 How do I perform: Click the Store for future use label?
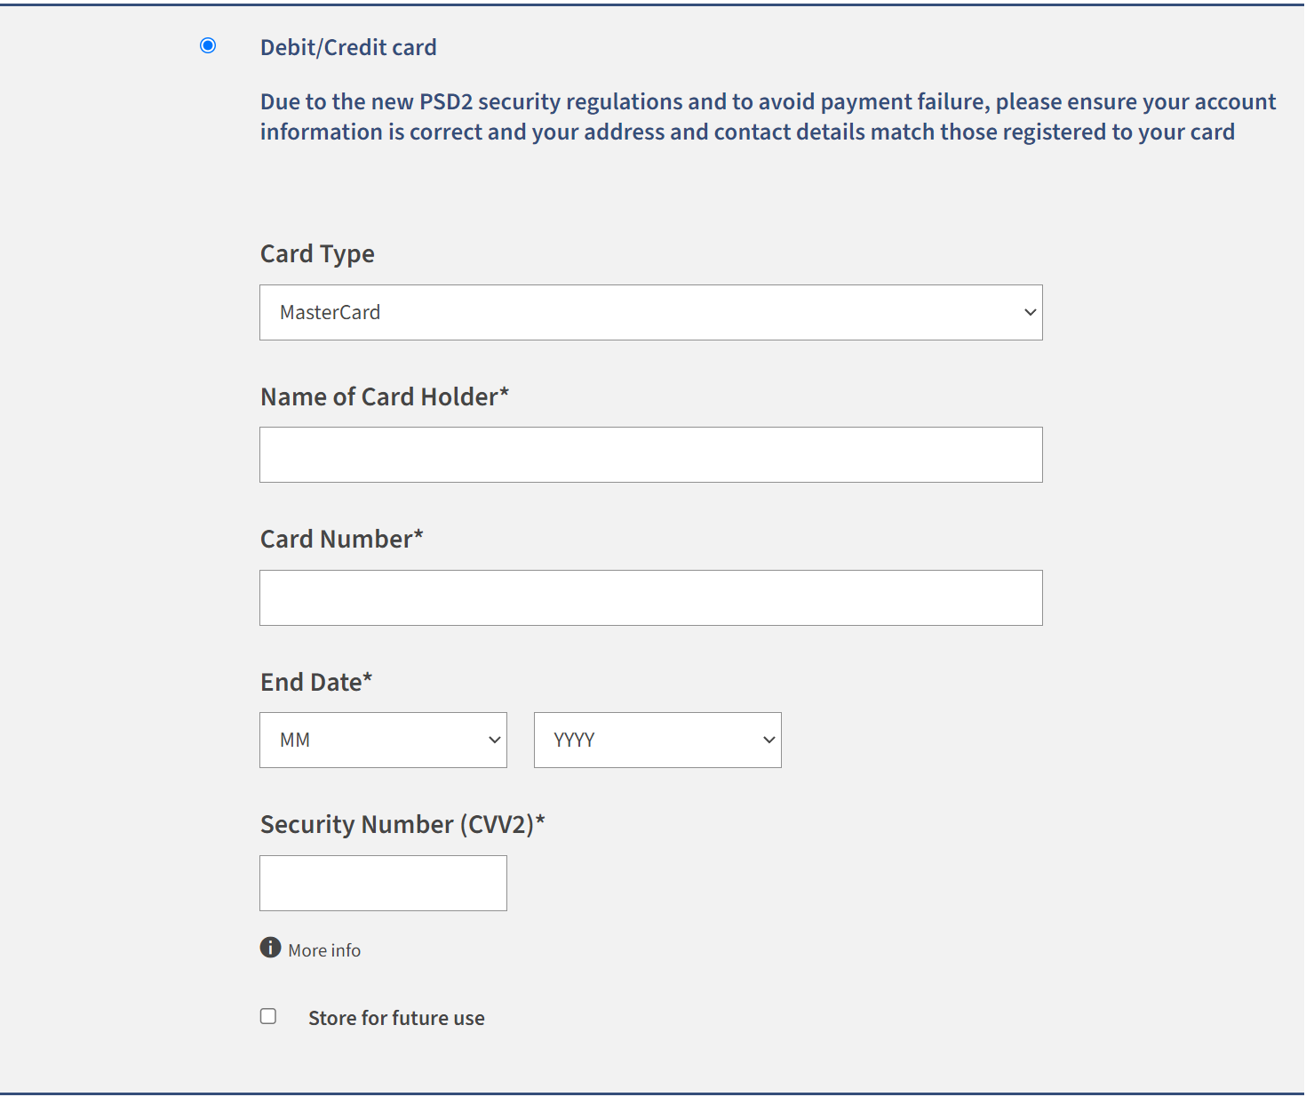pos(396,1018)
